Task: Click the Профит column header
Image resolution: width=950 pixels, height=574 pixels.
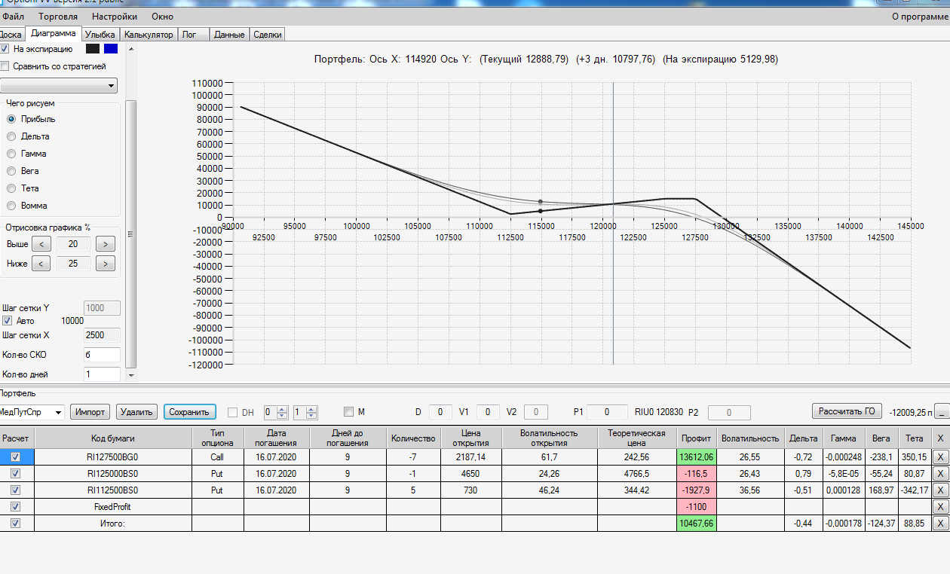Action: 695,438
